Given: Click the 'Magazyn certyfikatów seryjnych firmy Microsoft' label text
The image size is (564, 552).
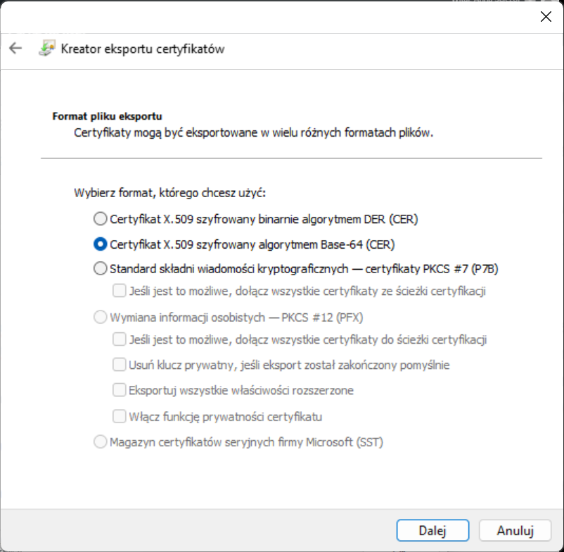Looking at the screenshot, I should tap(246, 442).
